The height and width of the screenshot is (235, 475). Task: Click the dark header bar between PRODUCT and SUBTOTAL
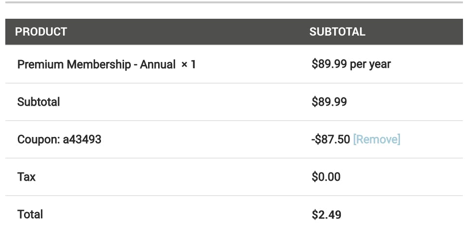[188, 32]
